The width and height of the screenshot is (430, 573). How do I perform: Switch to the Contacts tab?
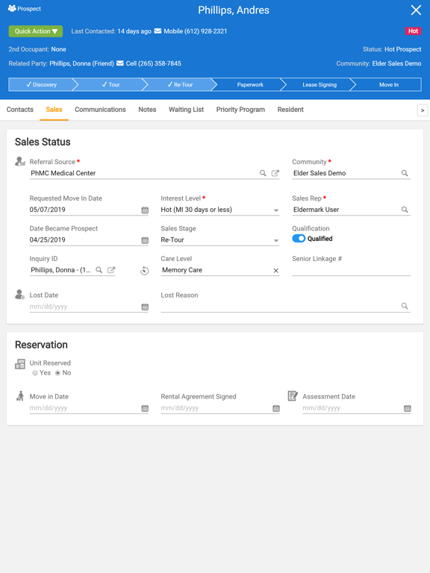(x=19, y=110)
